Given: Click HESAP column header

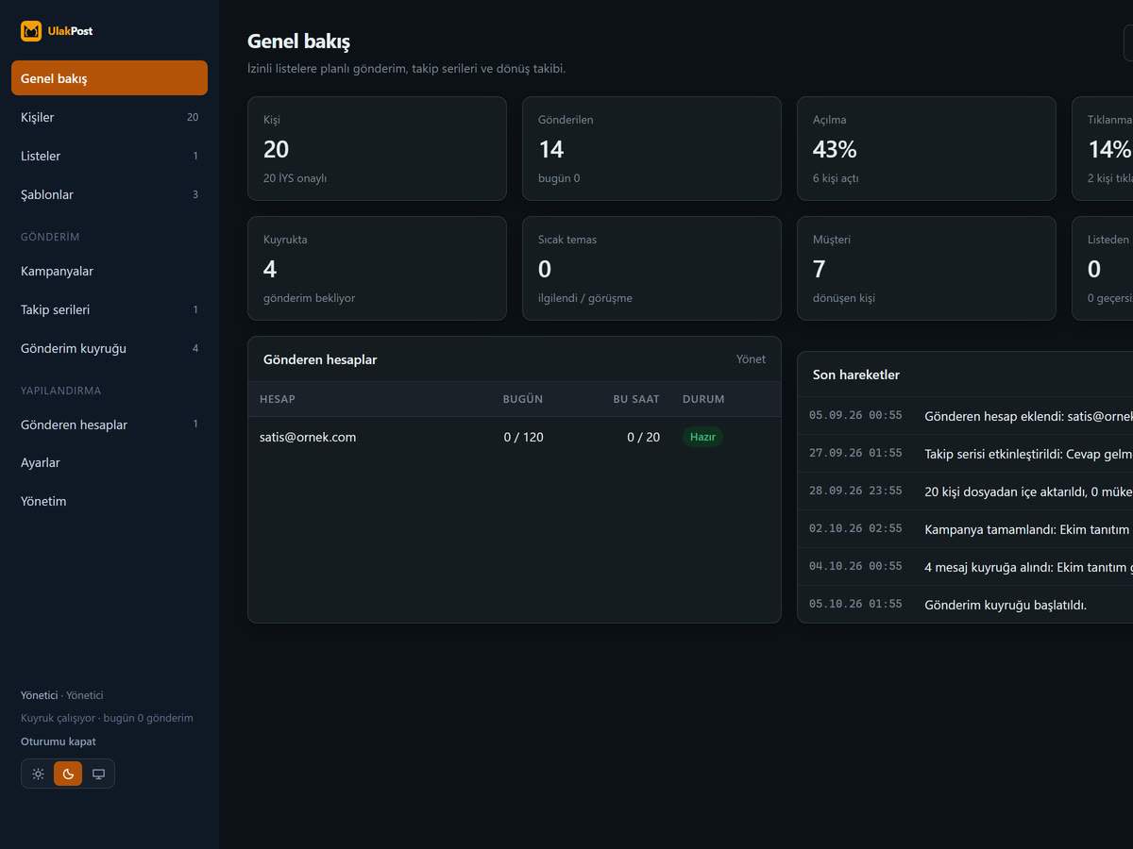Looking at the screenshot, I should coord(278,399).
